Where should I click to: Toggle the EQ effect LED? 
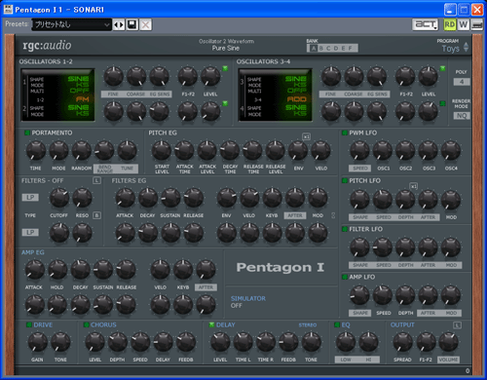[337, 324]
